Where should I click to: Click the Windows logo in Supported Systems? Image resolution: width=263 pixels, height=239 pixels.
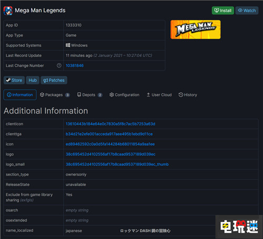68,45
